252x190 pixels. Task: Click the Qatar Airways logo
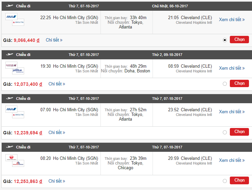tap(11, 65)
